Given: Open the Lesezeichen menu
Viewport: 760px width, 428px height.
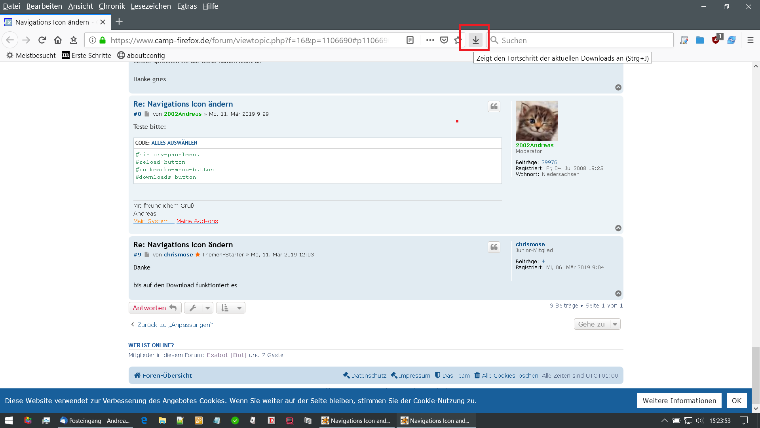Looking at the screenshot, I should tap(151, 6).
